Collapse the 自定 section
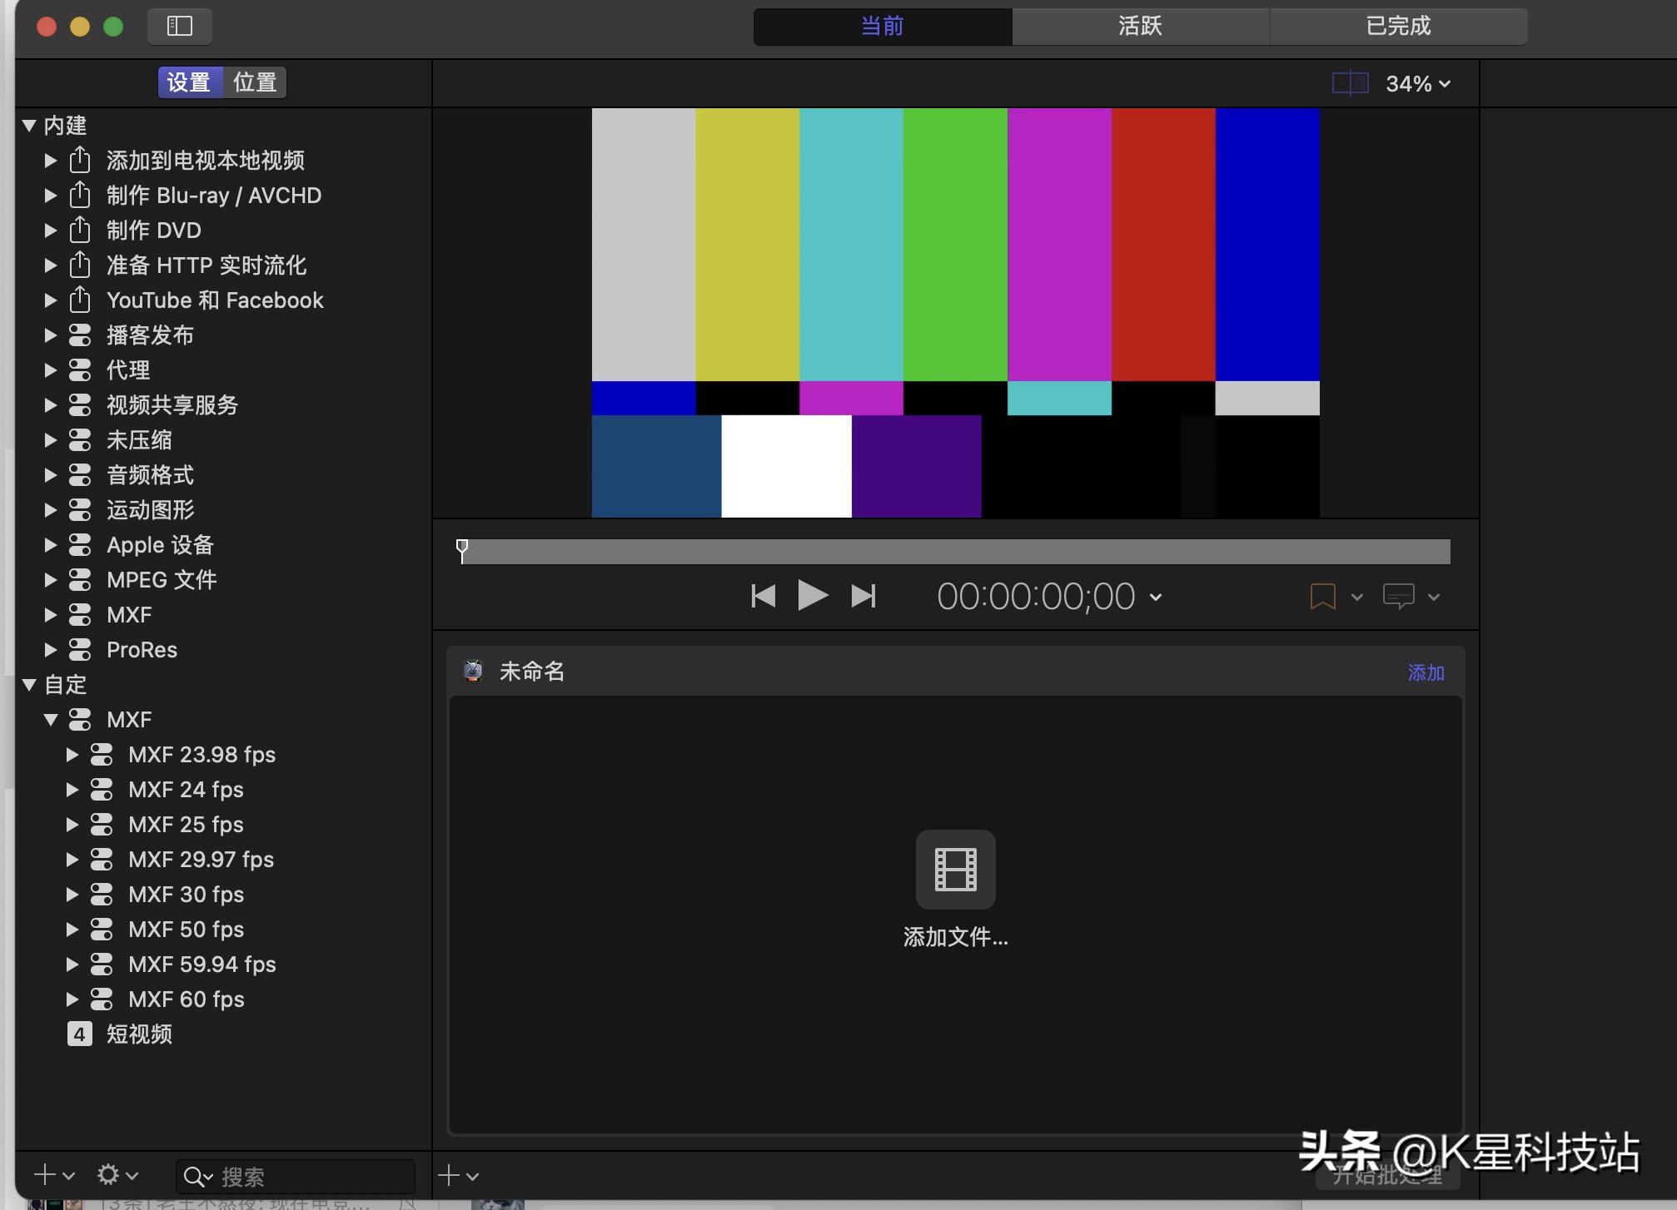 pyautogui.click(x=30, y=684)
